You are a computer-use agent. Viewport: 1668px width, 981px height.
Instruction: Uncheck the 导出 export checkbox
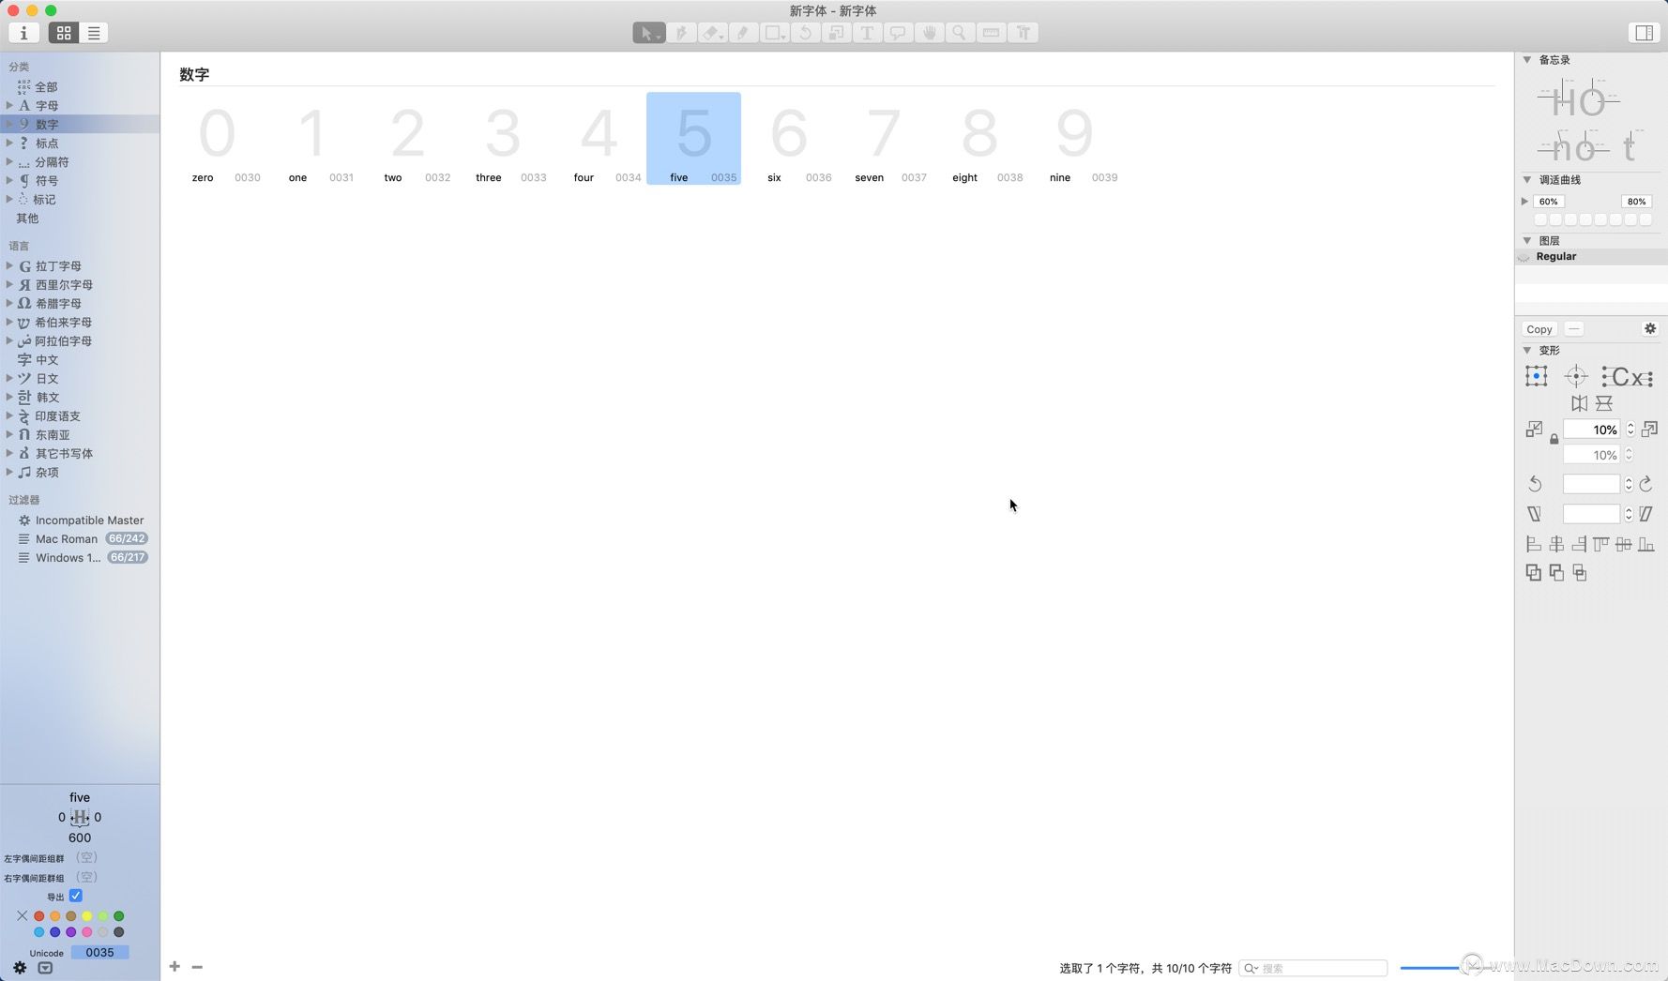point(76,896)
